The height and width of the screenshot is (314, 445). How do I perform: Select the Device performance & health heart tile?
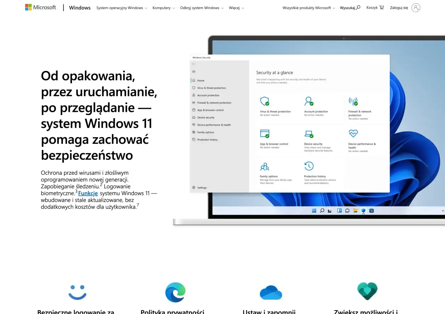[354, 133]
